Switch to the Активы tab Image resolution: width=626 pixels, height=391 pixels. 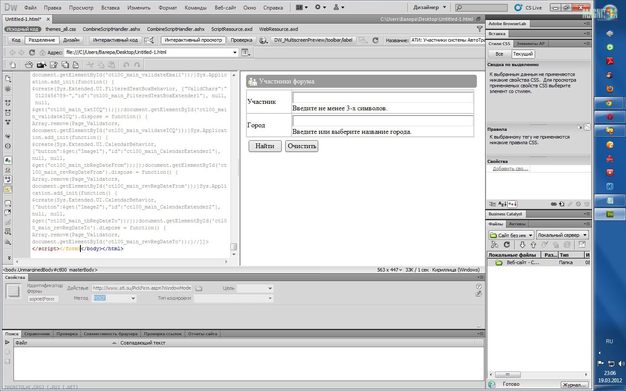(517, 224)
